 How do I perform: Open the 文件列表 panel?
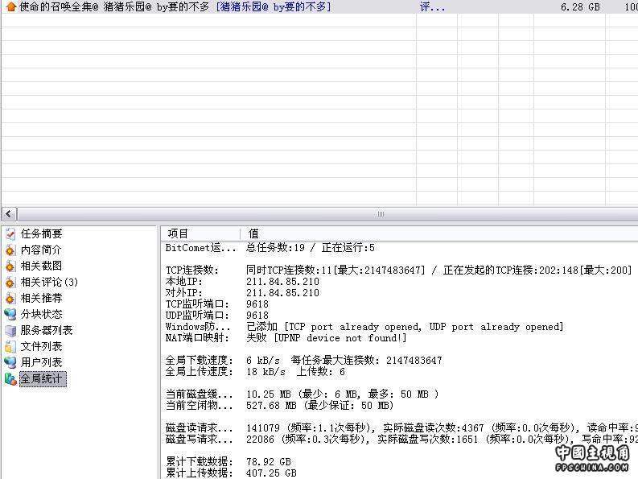coord(42,347)
